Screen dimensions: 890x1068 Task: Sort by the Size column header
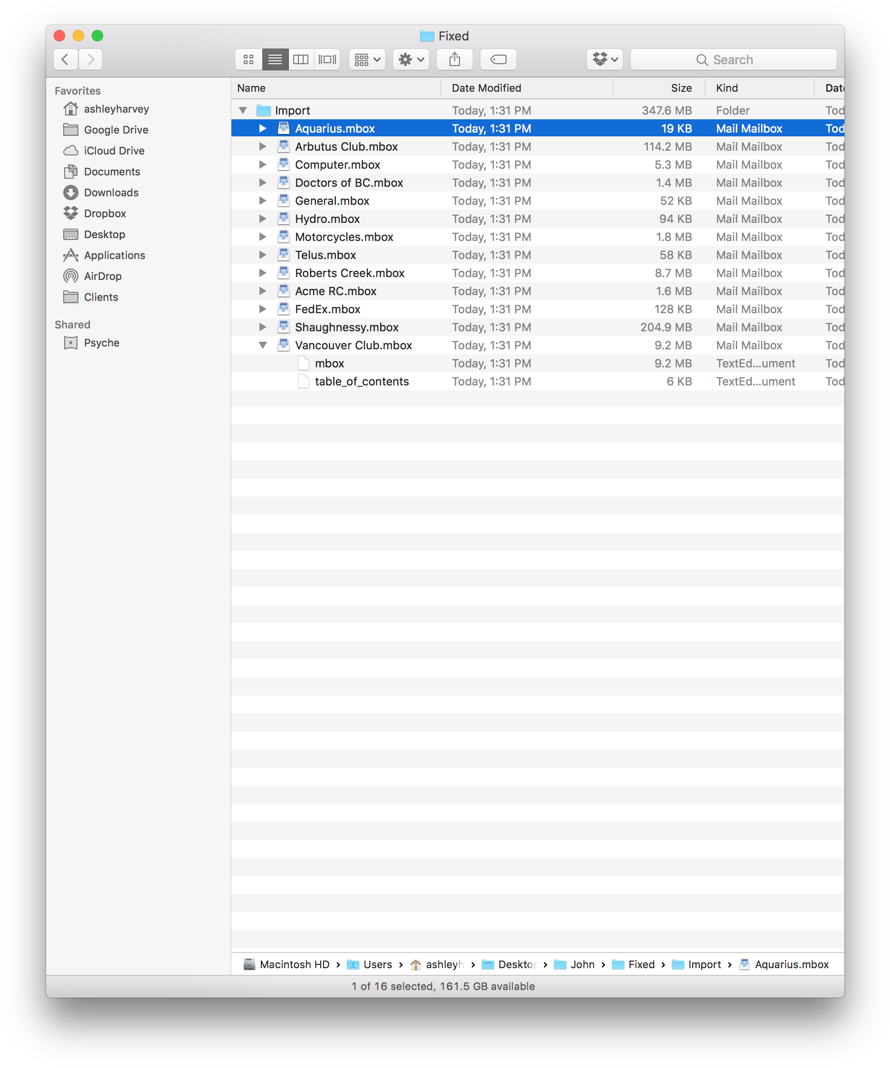(659, 88)
